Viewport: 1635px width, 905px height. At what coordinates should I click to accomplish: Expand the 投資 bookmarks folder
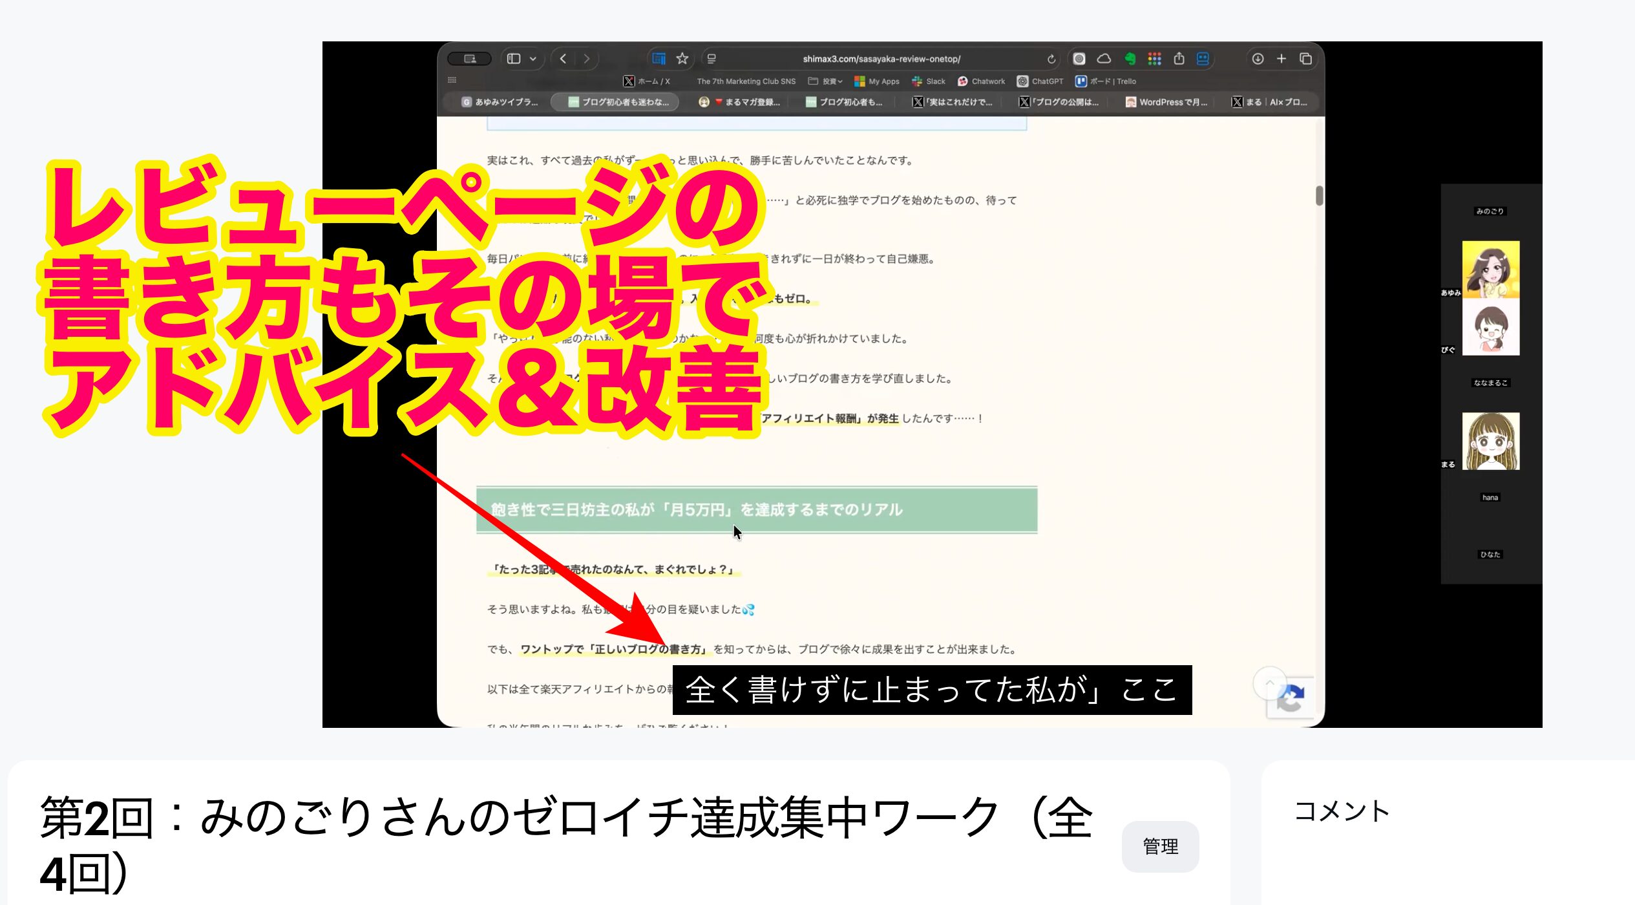click(x=825, y=81)
